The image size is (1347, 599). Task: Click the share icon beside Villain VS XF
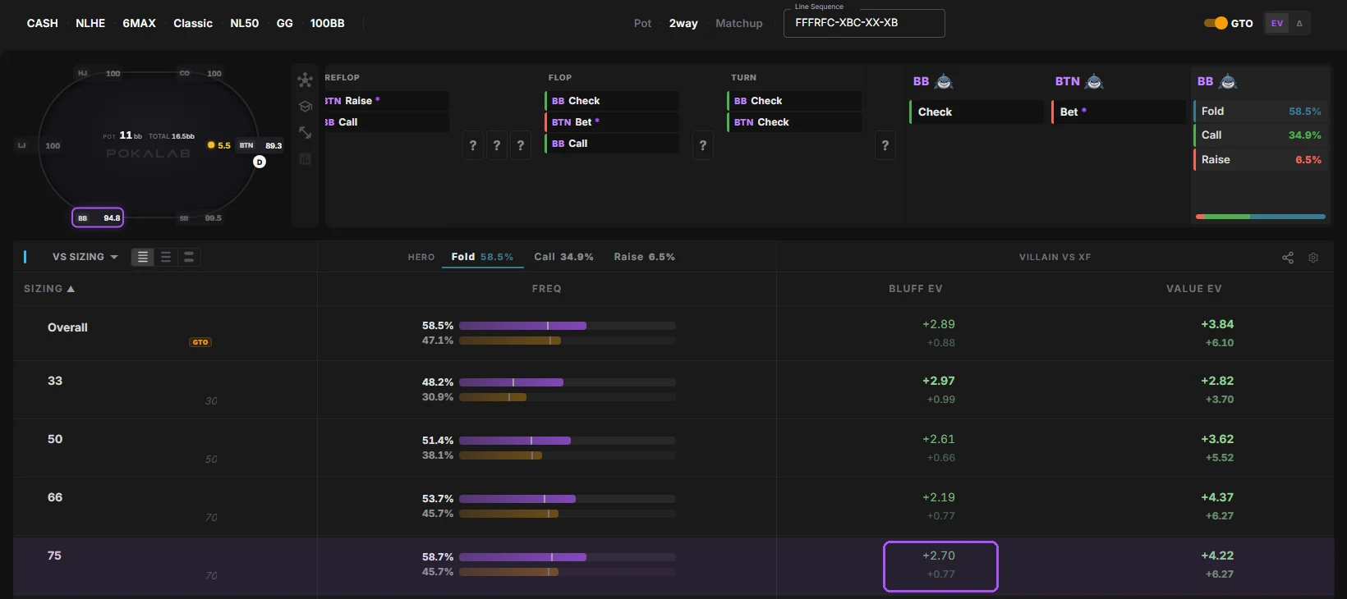(x=1288, y=258)
